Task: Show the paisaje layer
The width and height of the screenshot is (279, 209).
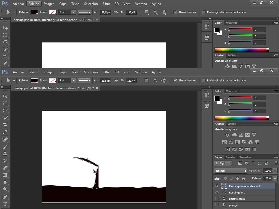Action: tap(217, 205)
